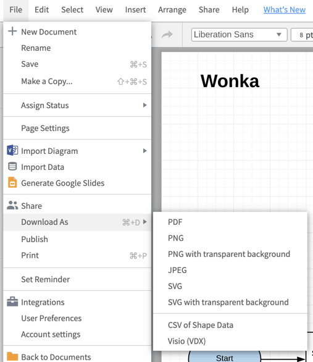The image size is (313, 362).
Task: Choose Print from File menu
Action: (77, 255)
